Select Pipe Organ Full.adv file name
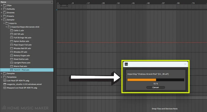 (x=23, y=45)
